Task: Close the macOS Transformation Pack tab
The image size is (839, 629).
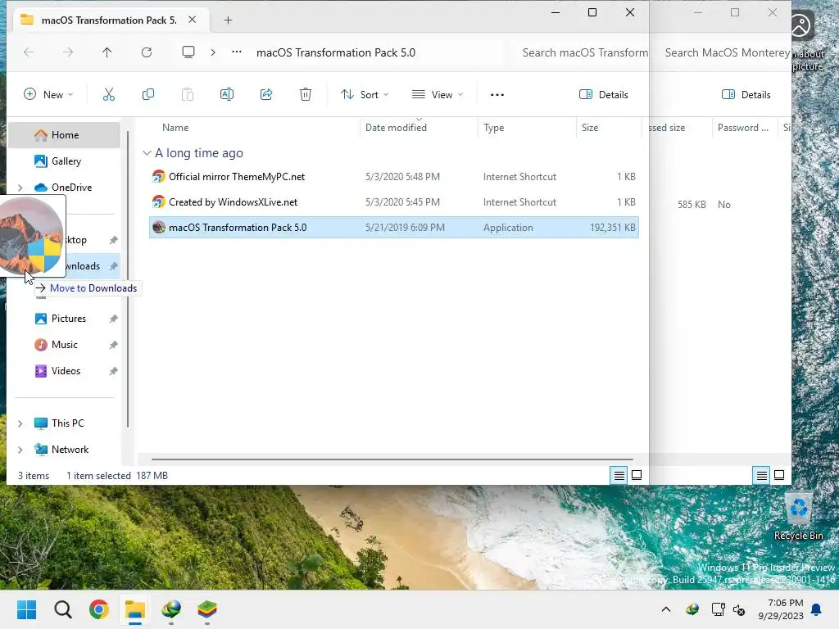Action: 192,20
